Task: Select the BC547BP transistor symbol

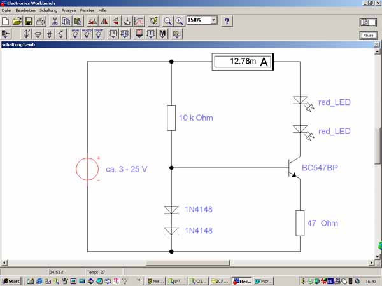Action: click(294, 169)
